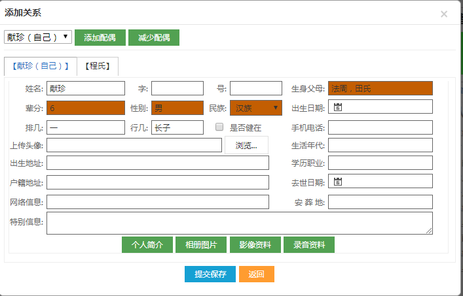Close the 添加关系 dialog
463x296 pixels.
pos(443,14)
